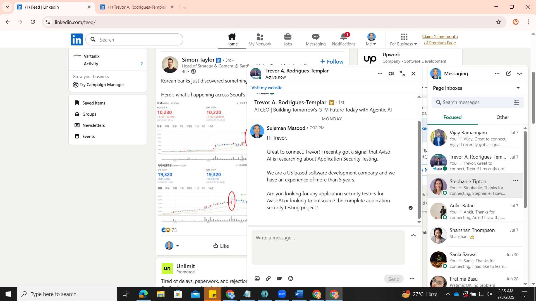Image resolution: width=536 pixels, height=301 pixels.
Task: Expand the For Business dropdown
Action: (x=404, y=40)
